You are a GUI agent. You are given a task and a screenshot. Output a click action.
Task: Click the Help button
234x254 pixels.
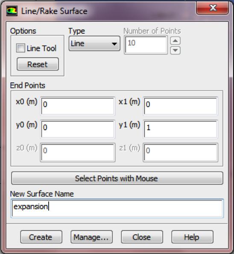[192, 237]
